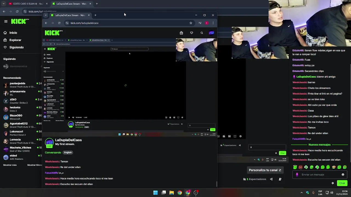Click English tag in front window
Viewport: 351px width, 197px height.
(x=68, y=153)
